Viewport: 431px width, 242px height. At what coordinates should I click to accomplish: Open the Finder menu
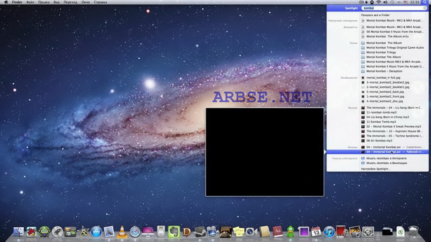click(17, 2)
